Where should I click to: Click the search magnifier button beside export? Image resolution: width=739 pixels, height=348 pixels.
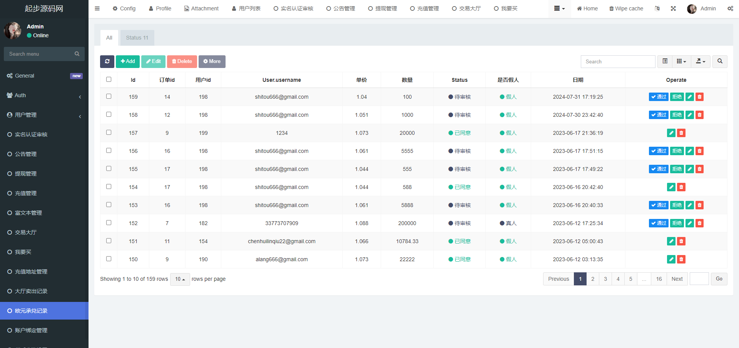pyautogui.click(x=719, y=61)
